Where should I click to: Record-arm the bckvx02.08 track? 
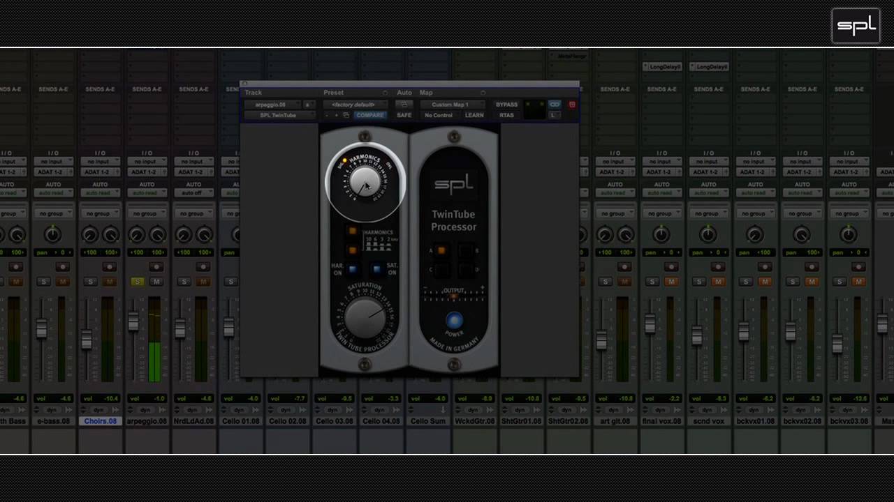coord(812,267)
